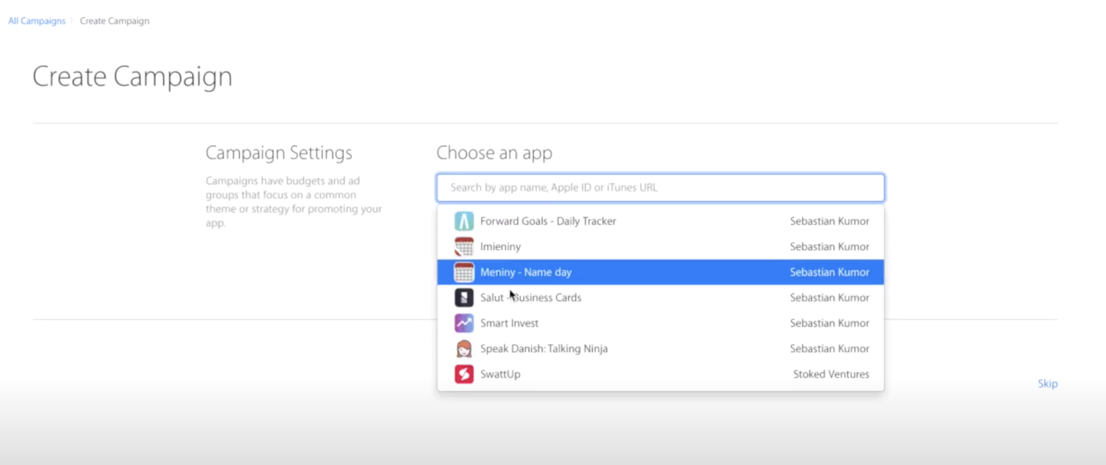This screenshot has height=465, width=1106.
Task: Click Stoked Ventures developer name
Action: click(831, 374)
